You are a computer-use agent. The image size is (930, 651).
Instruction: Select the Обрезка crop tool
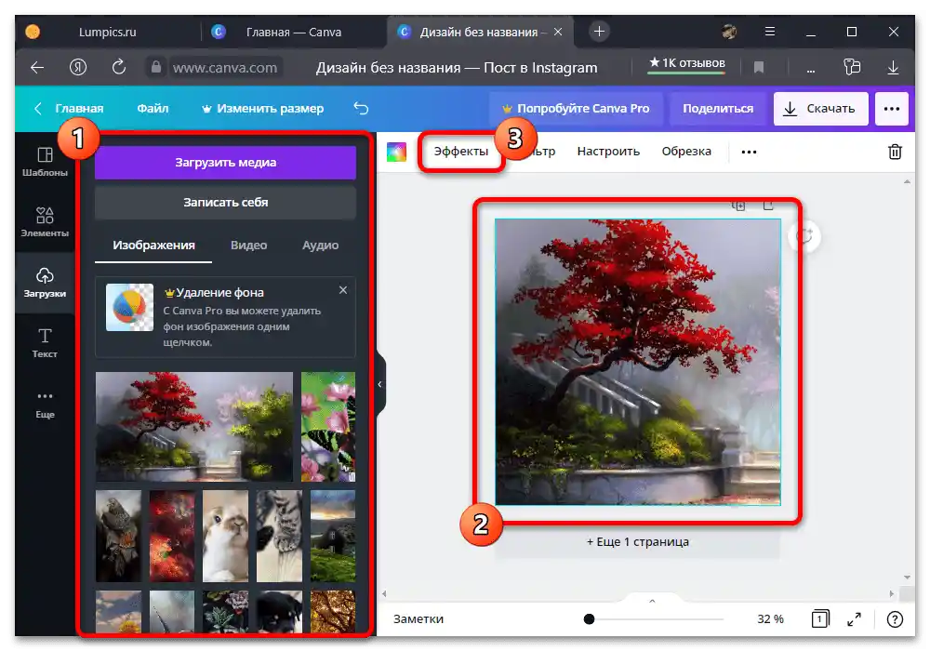click(686, 152)
